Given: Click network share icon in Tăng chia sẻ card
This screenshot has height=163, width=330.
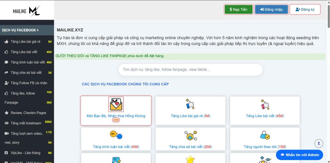Looking at the screenshot, I should point(190,135).
